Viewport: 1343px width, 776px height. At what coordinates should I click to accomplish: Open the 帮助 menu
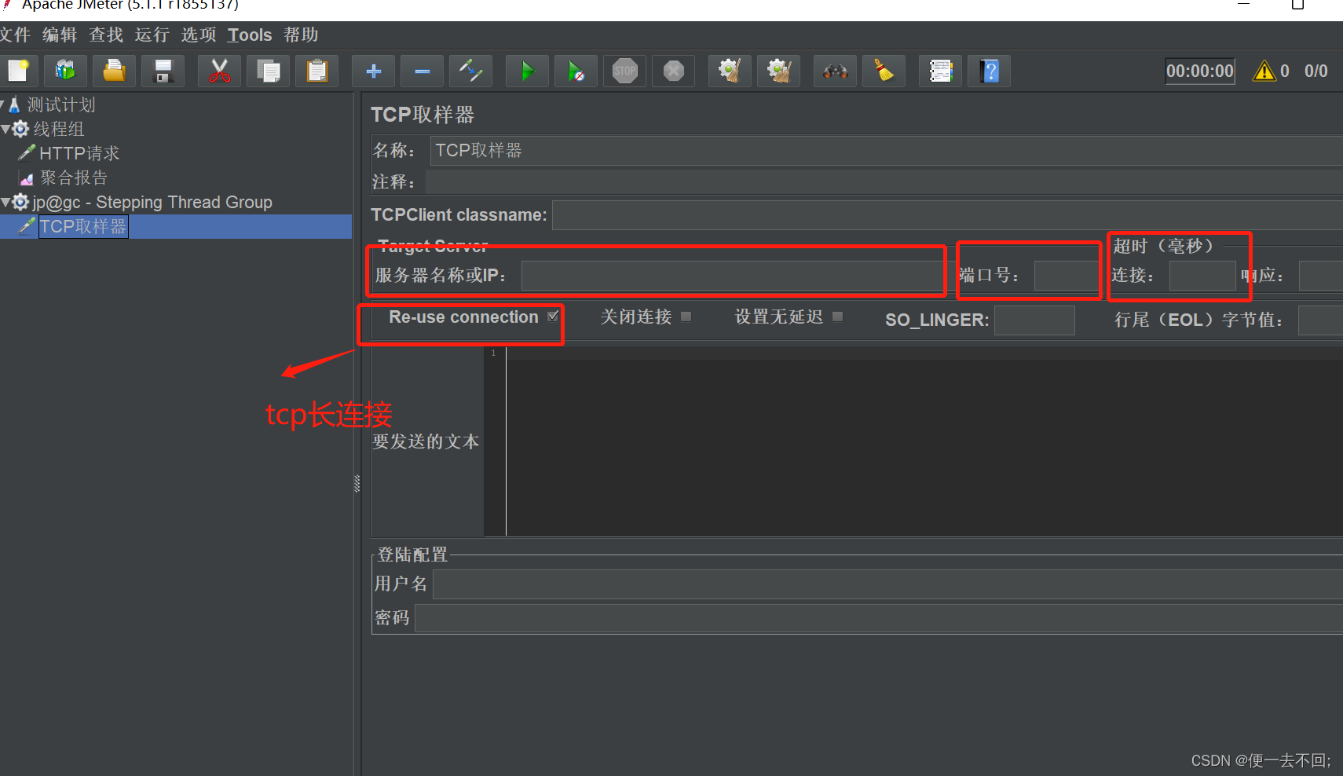pos(302,35)
